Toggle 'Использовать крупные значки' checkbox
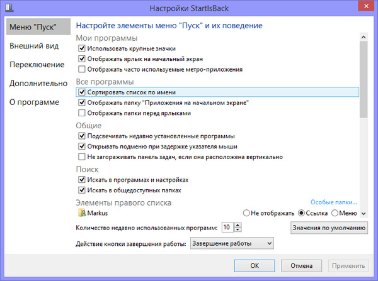The height and width of the screenshot is (281, 378). 81,48
